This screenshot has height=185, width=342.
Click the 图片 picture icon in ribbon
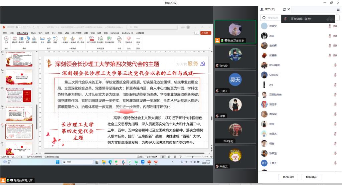42,39
